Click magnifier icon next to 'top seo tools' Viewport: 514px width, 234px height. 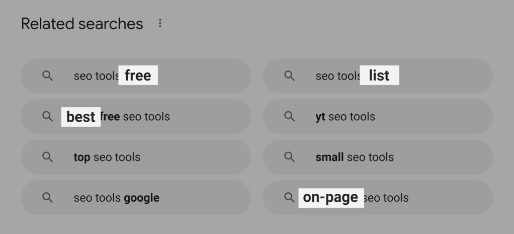point(47,157)
